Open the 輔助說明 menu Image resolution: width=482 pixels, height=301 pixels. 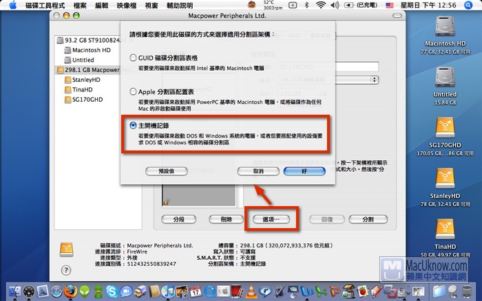point(180,5)
